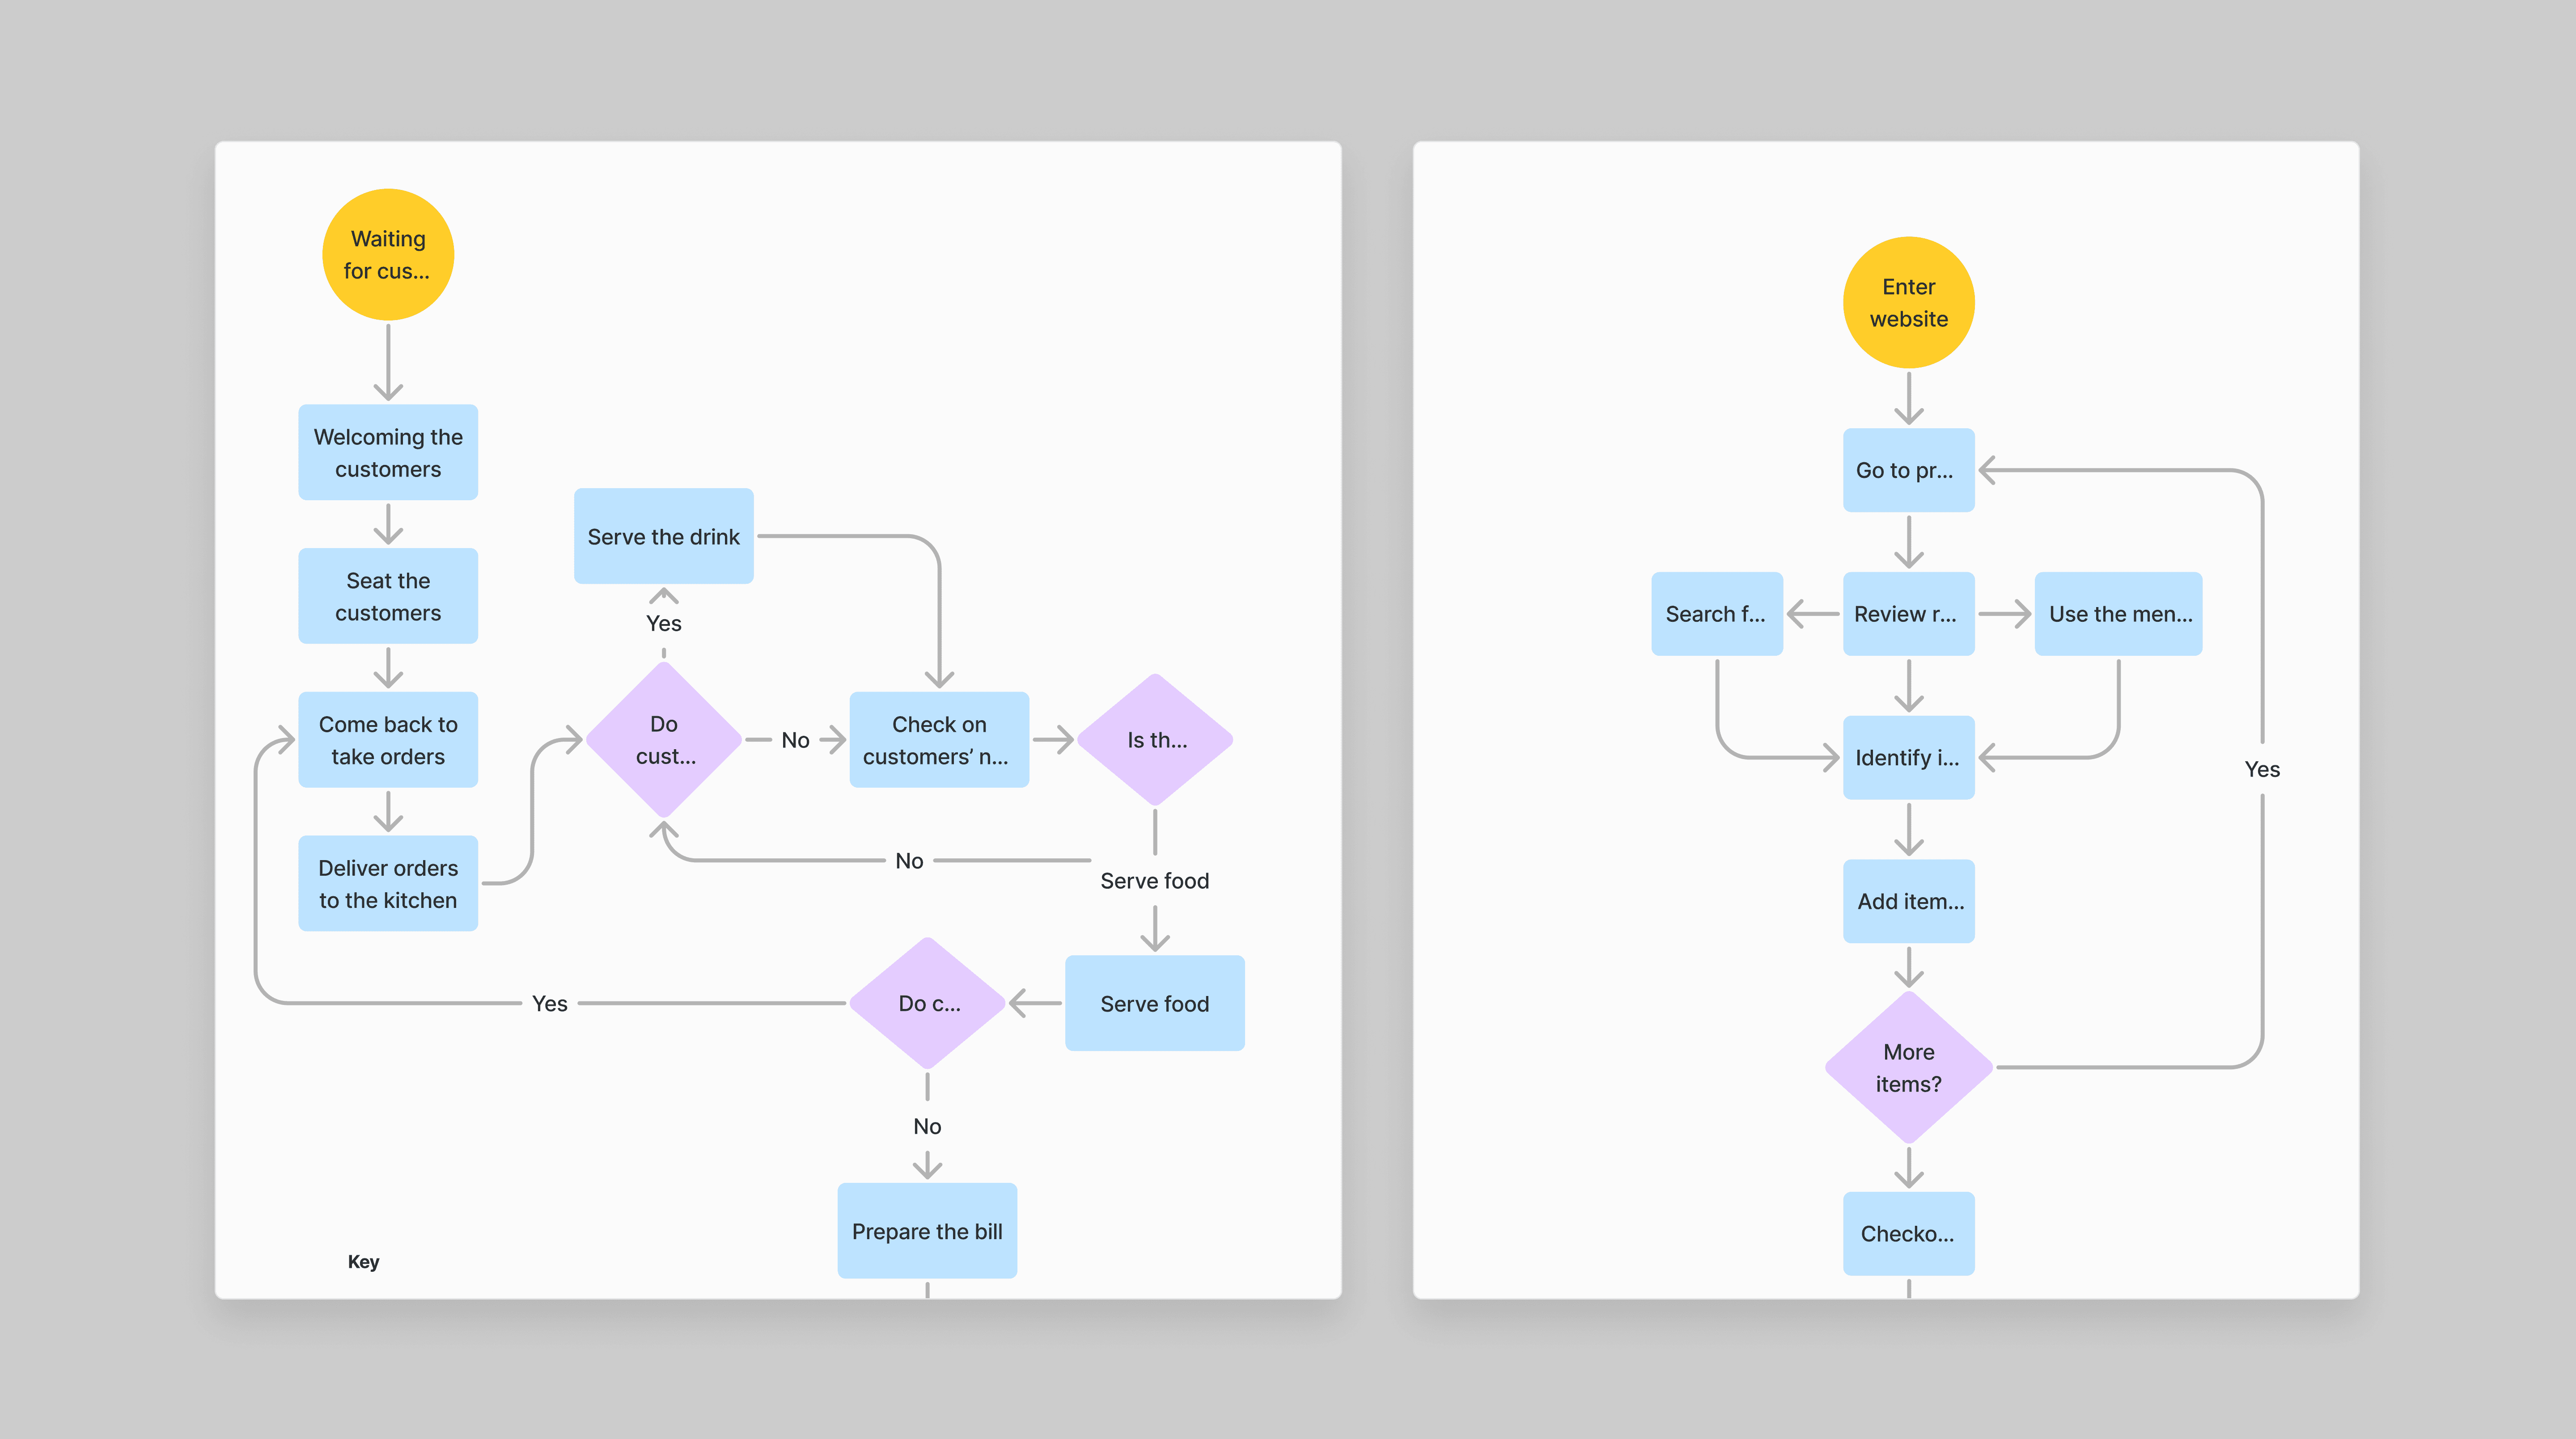Click the 'Go to pr...' box
2576x1439 pixels.
(x=1908, y=471)
